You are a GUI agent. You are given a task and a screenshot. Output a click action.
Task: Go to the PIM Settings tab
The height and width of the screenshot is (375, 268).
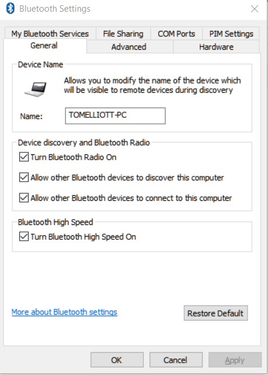[231, 34]
